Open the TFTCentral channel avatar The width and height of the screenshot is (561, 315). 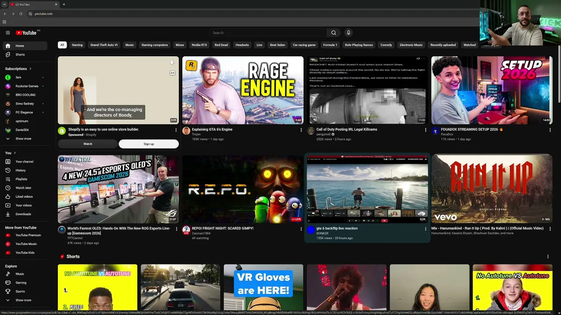[62, 230]
